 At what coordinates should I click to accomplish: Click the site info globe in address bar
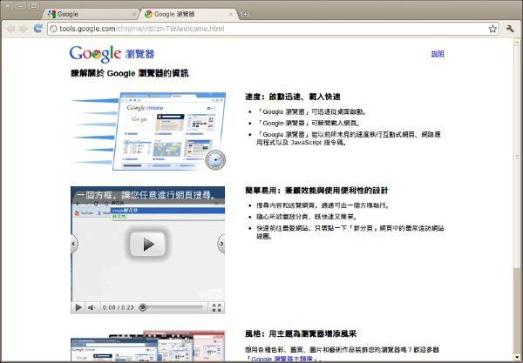[53, 29]
